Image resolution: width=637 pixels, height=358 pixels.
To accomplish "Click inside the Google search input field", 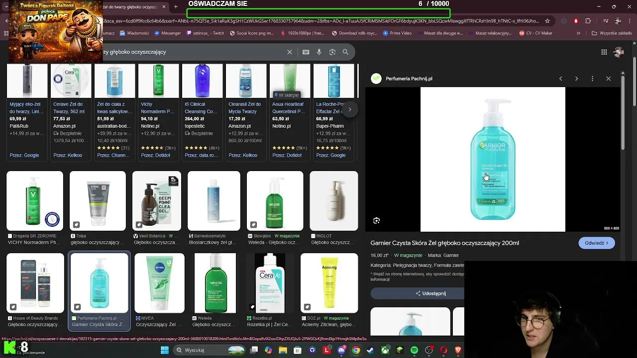I will coord(192,52).
